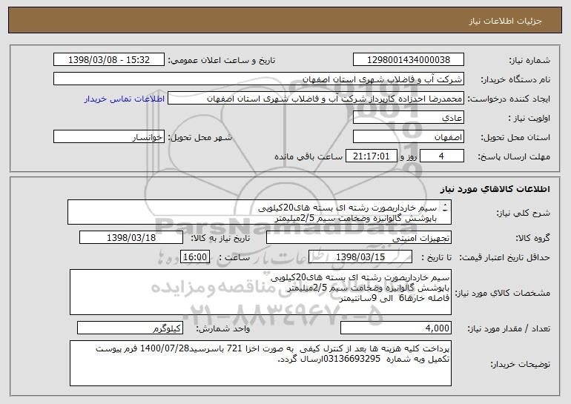Click the text ساعت باقی مانده

308,156
